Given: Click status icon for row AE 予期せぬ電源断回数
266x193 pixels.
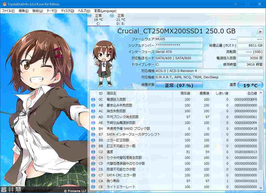Looking at the screenshot, I should coord(93,123).
